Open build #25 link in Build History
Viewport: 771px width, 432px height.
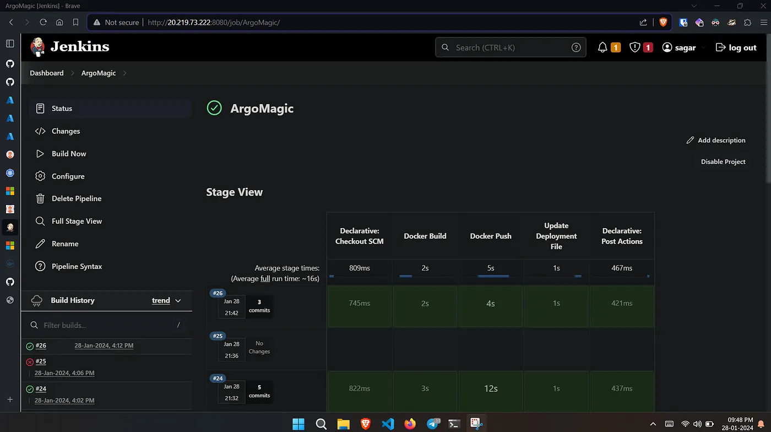coord(41,361)
